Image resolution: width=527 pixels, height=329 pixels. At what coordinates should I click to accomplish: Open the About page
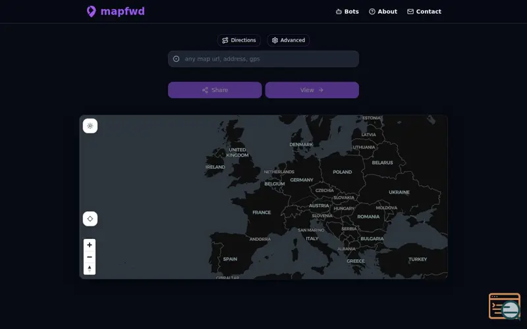(x=383, y=11)
